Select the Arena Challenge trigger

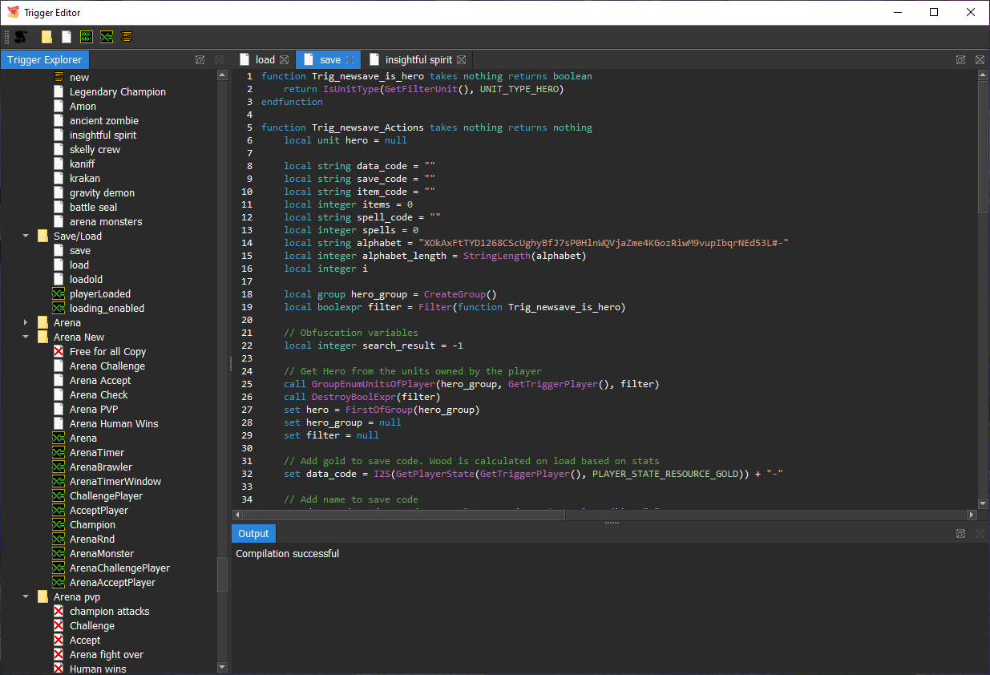click(107, 366)
